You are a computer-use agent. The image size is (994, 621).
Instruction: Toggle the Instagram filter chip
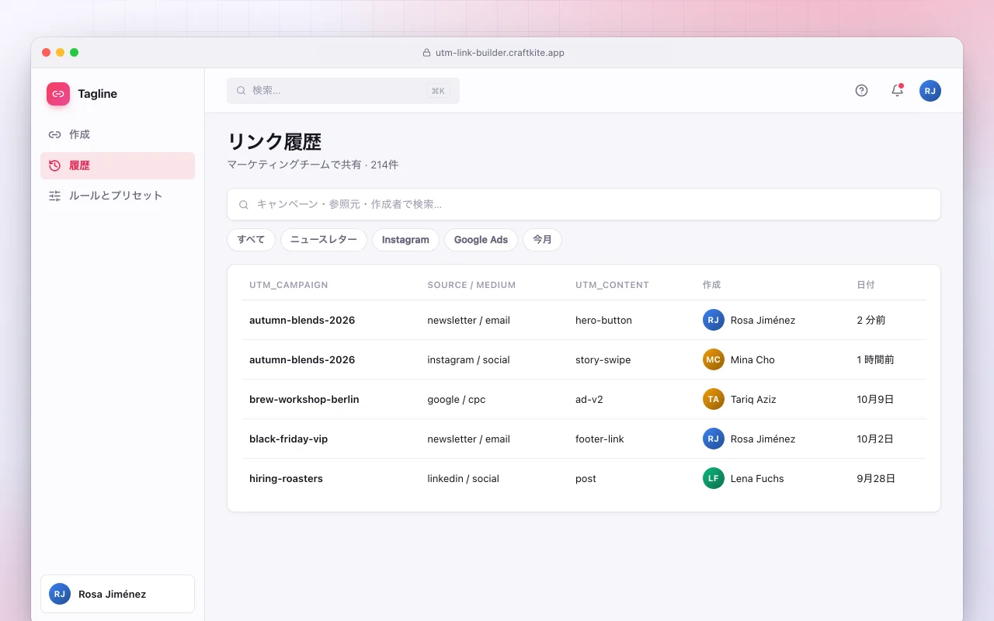tap(405, 240)
